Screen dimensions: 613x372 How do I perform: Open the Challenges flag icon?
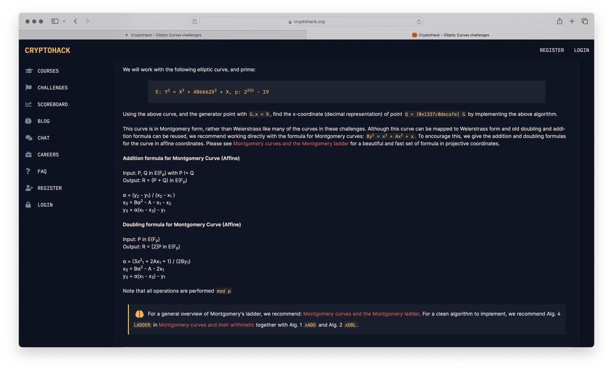tap(30, 88)
